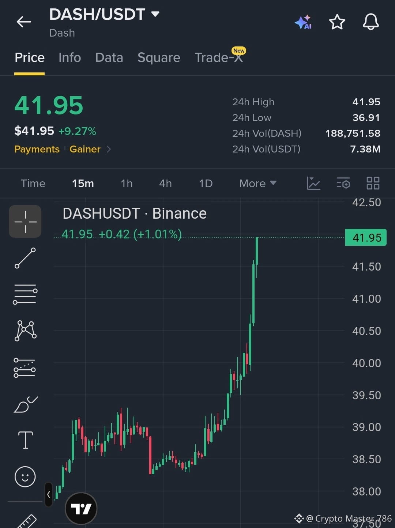Select the ruler measure tool
This screenshot has width=395, height=528.
click(x=26, y=521)
